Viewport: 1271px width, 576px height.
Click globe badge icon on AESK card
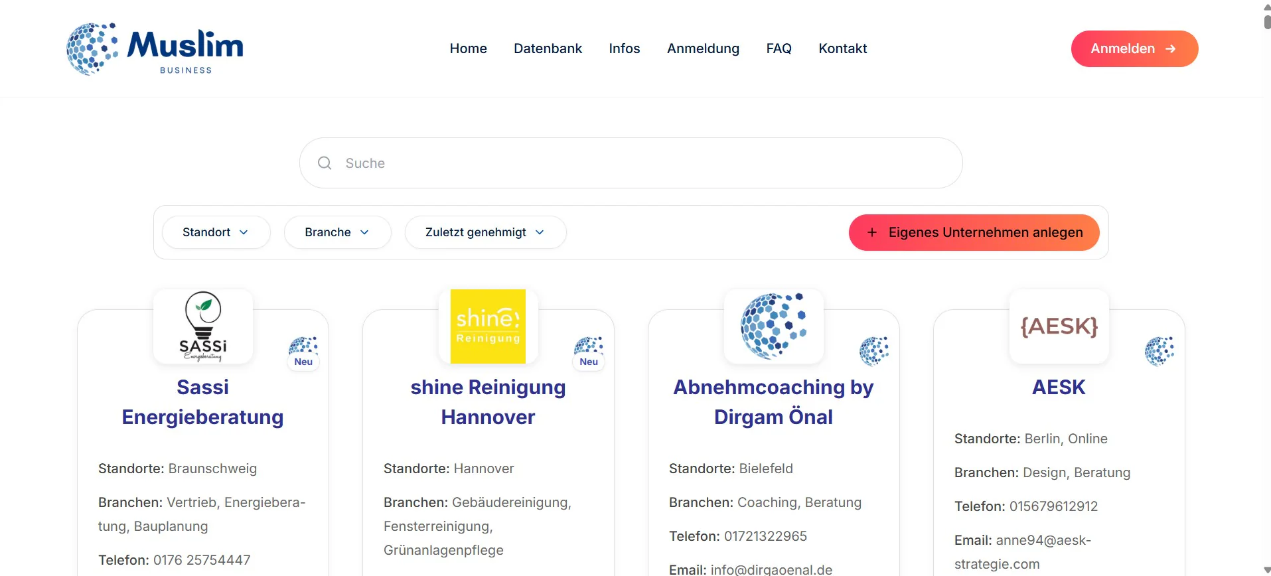tap(1159, 351)
